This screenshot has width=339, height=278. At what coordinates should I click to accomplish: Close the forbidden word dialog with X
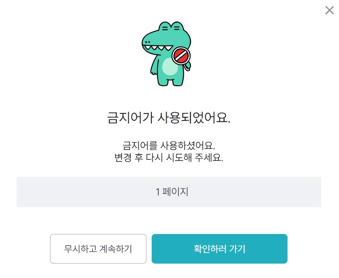click(x=329, y=10)
